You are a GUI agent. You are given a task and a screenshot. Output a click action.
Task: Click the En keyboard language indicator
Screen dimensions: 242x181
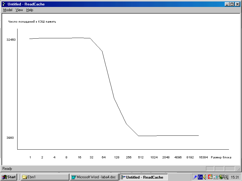pyautogui.click(x=200, y=177)
